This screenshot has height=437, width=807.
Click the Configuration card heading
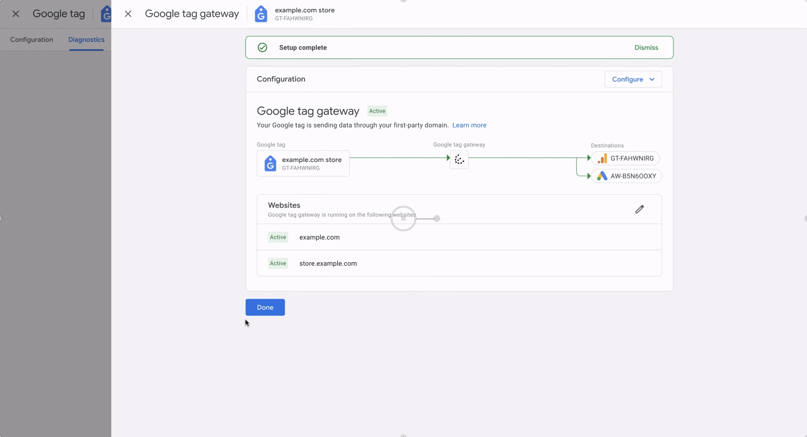click(281, 79)
